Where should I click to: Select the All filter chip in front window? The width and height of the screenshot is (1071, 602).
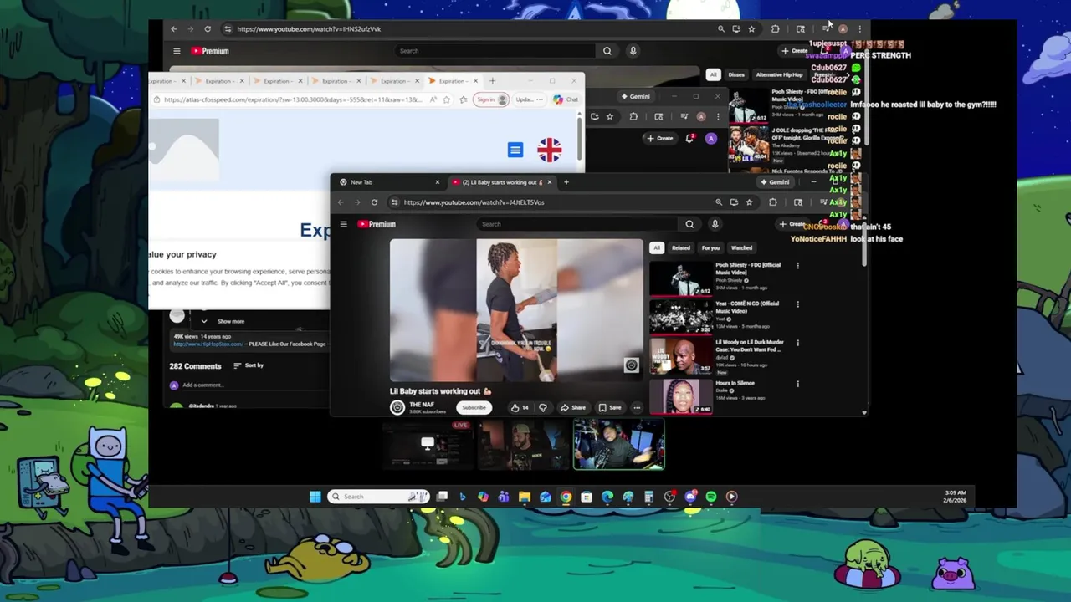(657, 247)
